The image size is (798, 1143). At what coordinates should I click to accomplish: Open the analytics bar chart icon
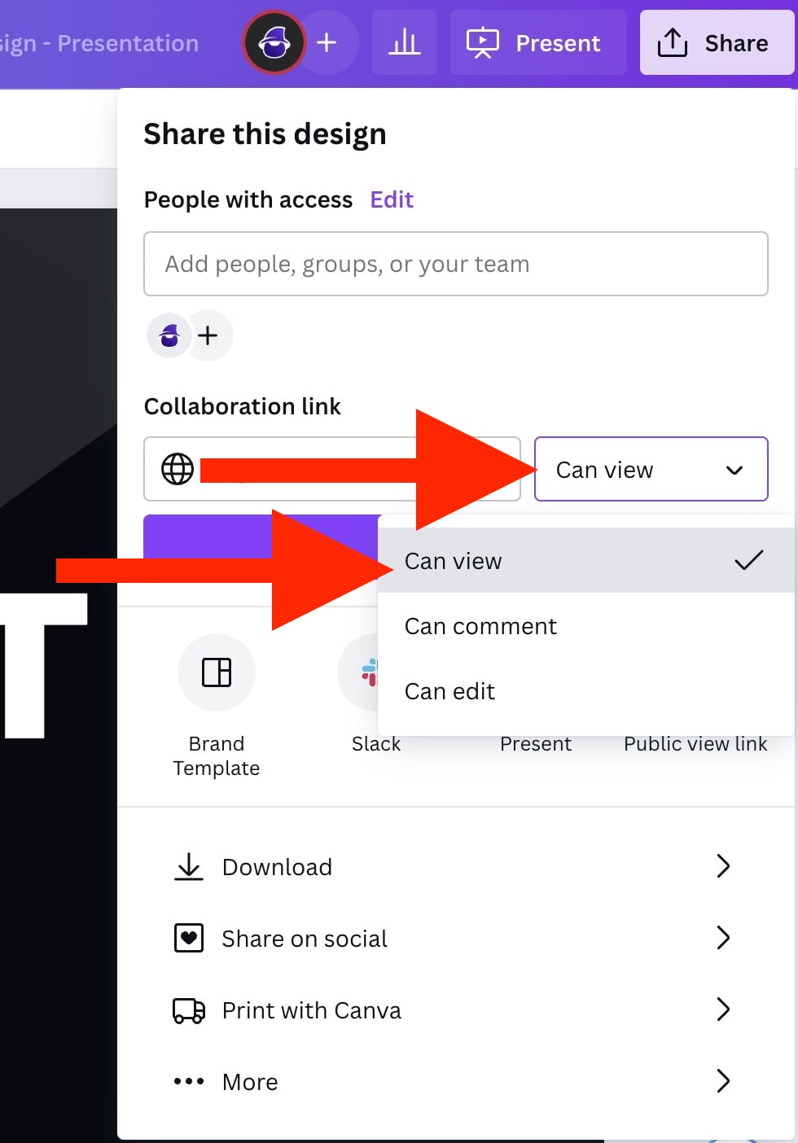pos(405,42)
